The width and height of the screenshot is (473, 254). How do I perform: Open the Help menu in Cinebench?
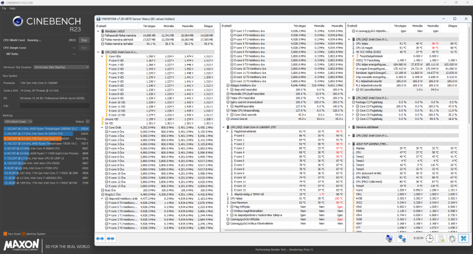click(12, 8)
